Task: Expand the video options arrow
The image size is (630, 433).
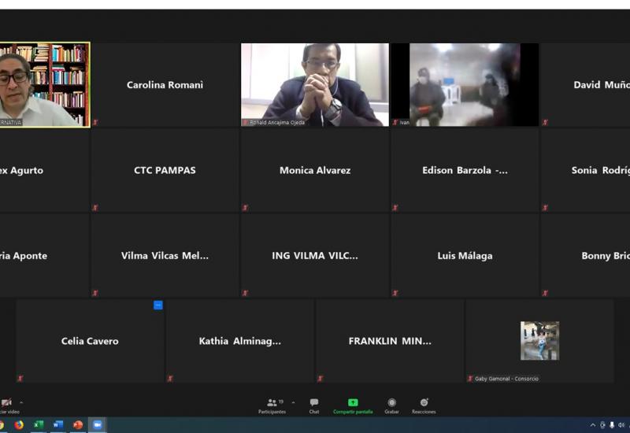Action: point(21,402)
